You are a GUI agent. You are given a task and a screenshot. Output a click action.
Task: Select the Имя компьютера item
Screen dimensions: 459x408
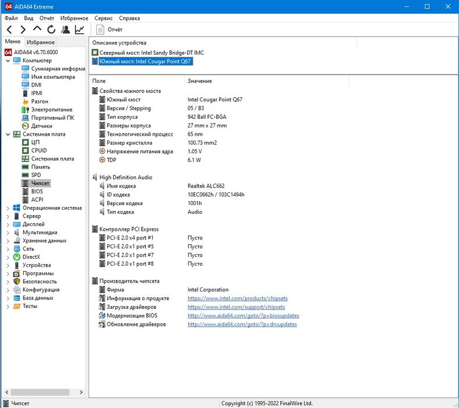click(53, 77)
